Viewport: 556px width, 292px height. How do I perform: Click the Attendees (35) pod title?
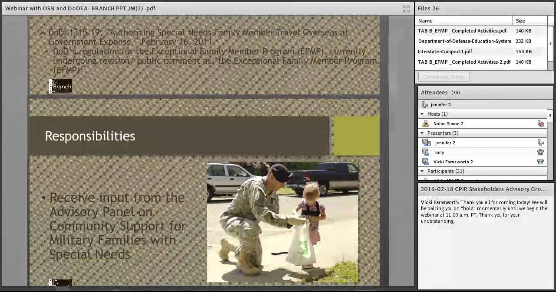(440, 92)
